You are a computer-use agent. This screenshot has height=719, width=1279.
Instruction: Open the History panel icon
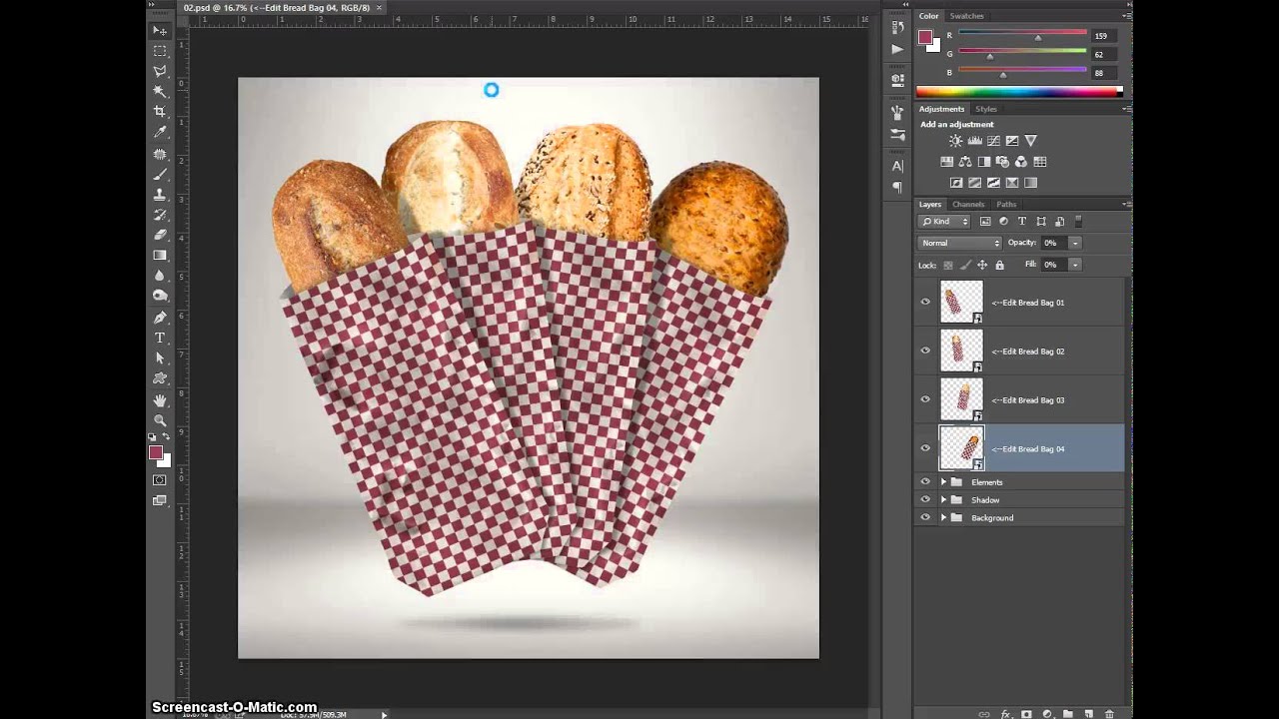coord(897,27)
